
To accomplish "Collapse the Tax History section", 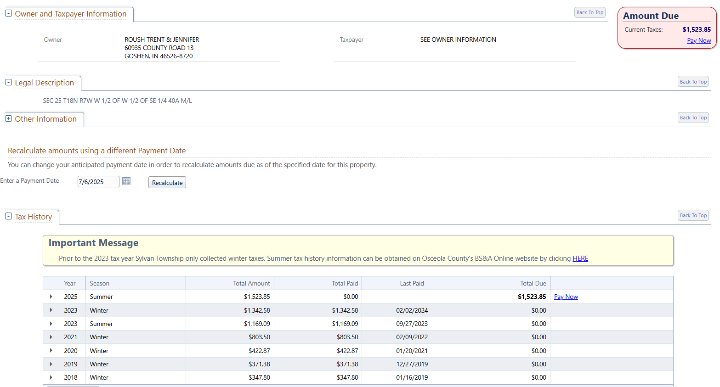I will coord(8,216).
